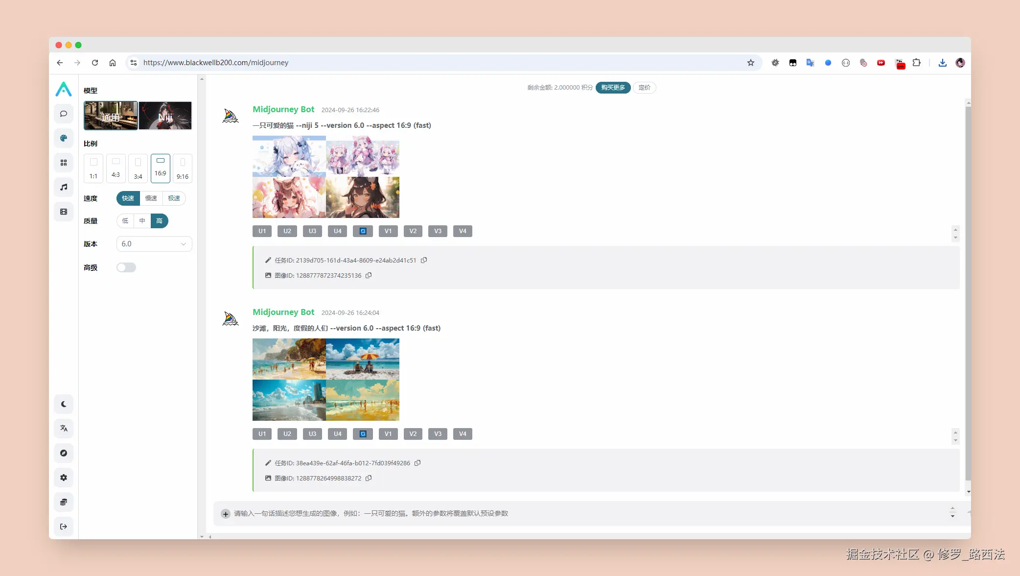Image resolution: width=1020 pixels, height=576 pixels.
Task: Click the 购买更多 buy more button
Action: pyautogui.click(x=613, y=88)
